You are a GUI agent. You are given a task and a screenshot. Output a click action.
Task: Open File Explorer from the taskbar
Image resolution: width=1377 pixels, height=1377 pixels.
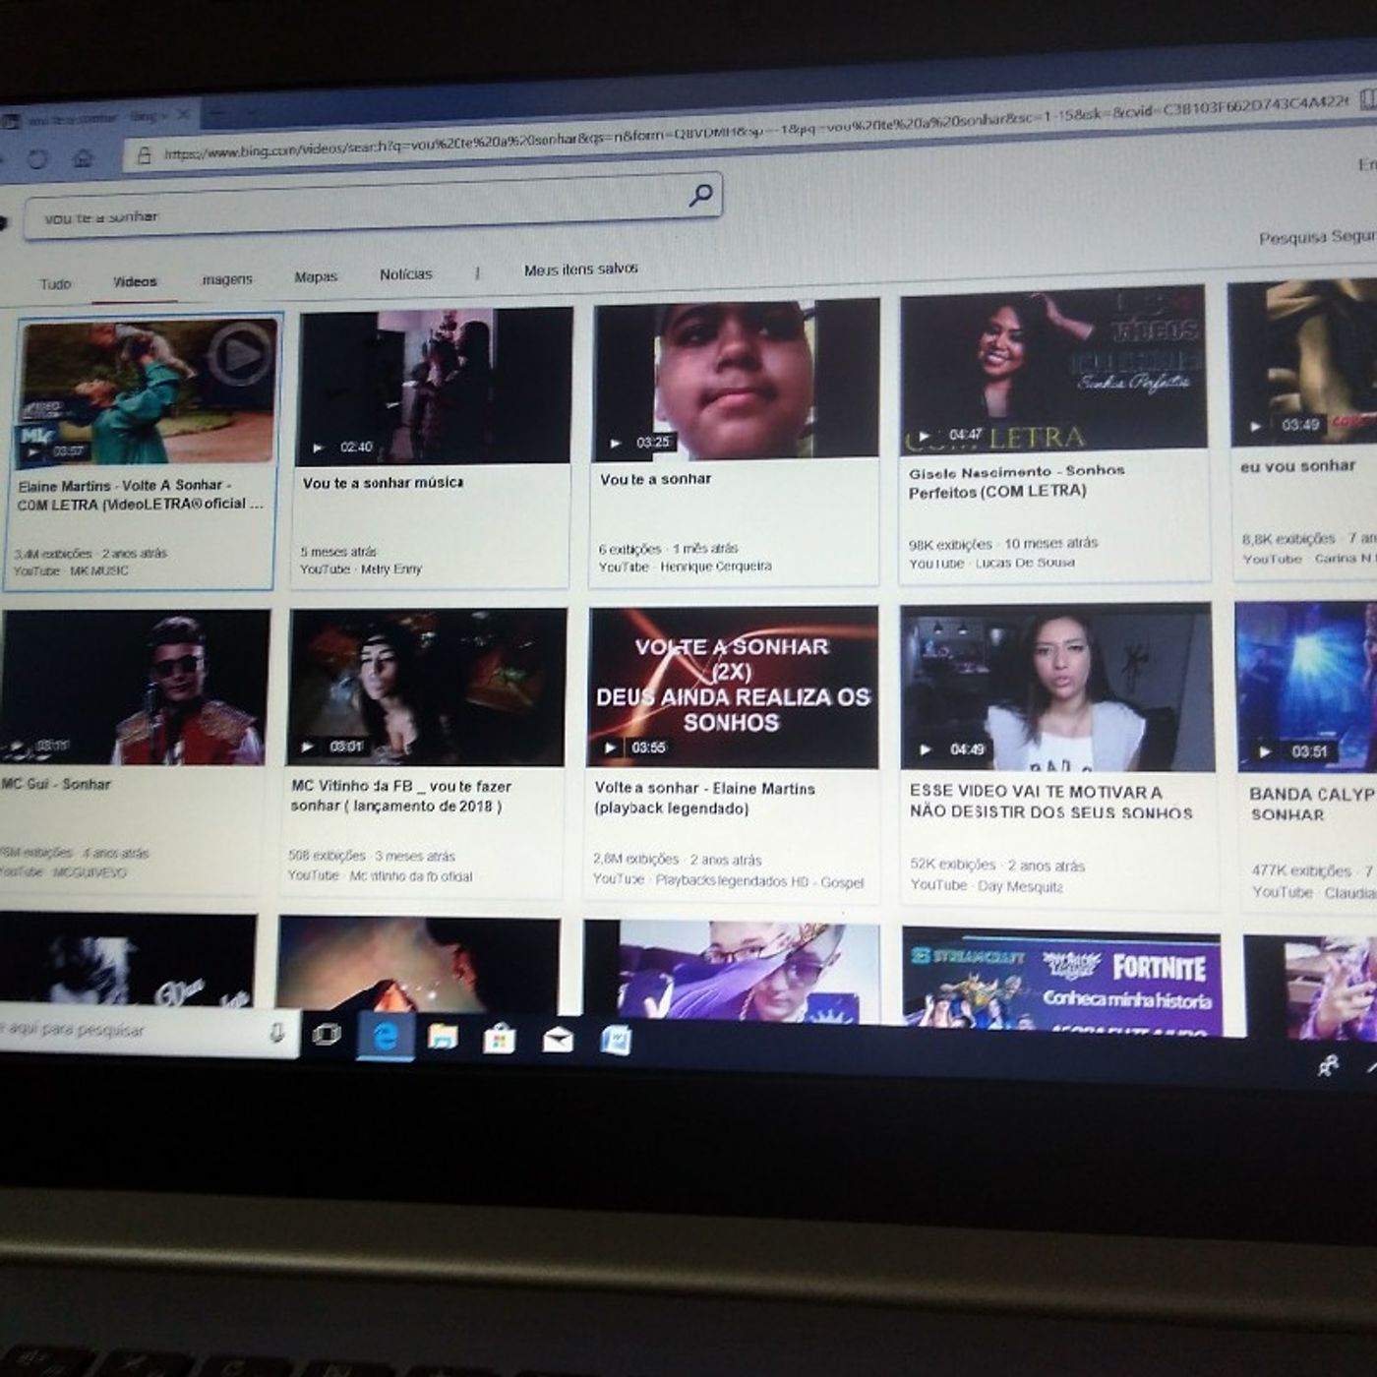443,1037
